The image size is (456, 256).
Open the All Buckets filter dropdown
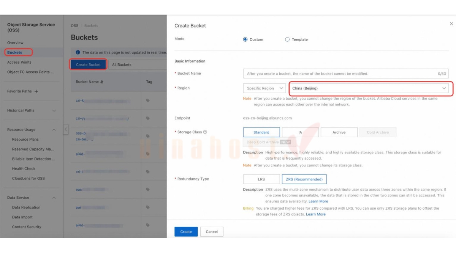pos(137,64)
